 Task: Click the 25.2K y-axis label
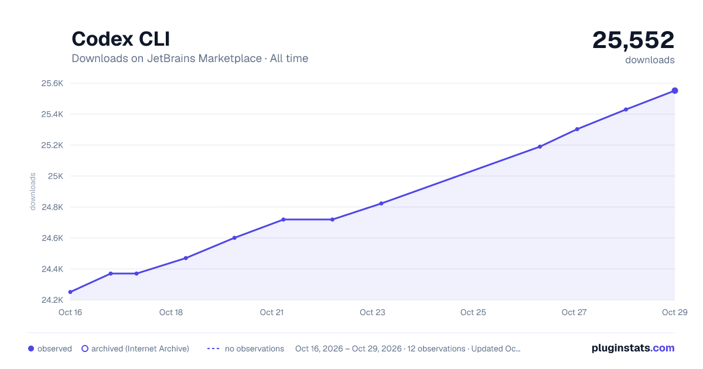[x=52, y=145]
